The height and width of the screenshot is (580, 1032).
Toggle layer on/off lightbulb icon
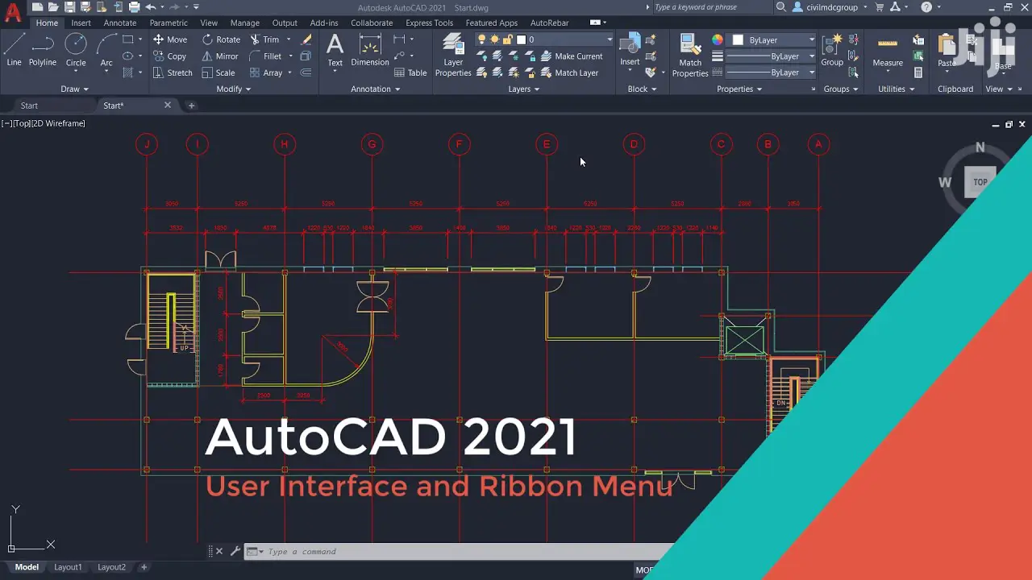click(x=482, y=39)
